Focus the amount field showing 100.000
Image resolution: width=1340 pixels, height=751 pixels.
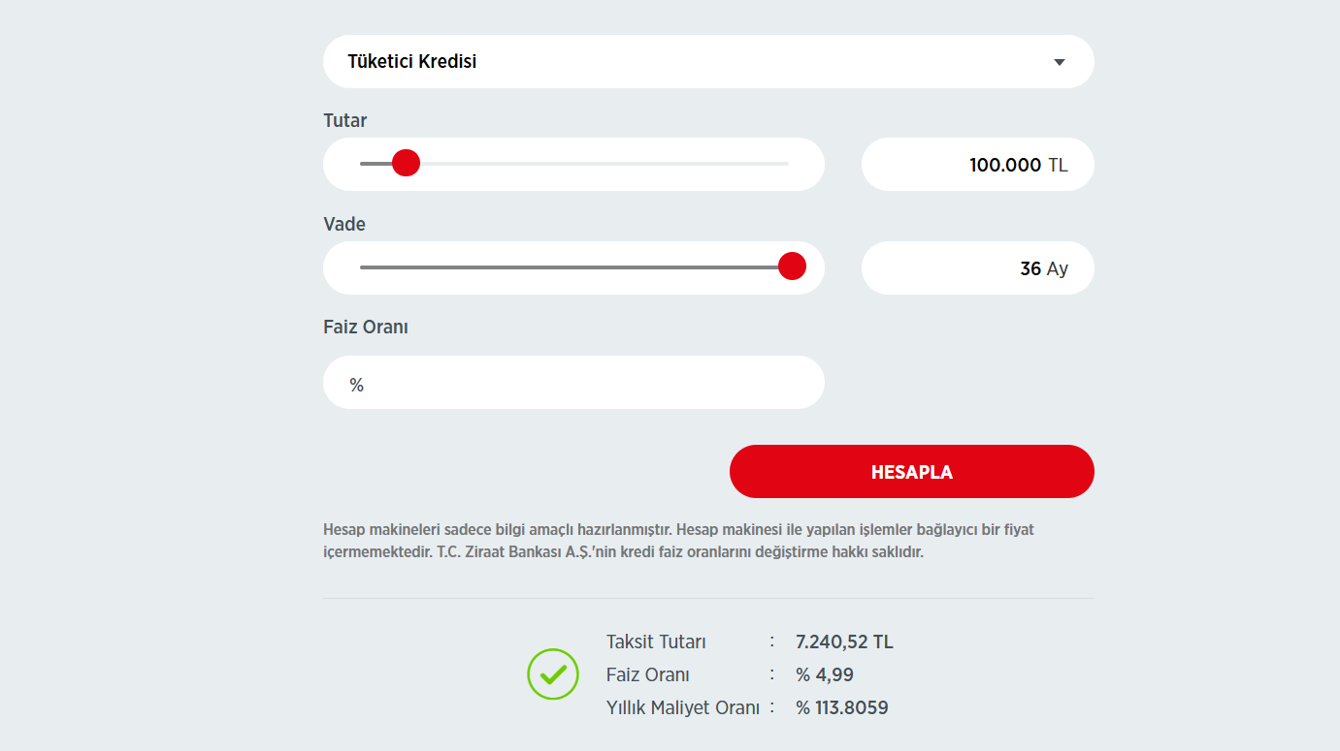(x=1004, y=166)
